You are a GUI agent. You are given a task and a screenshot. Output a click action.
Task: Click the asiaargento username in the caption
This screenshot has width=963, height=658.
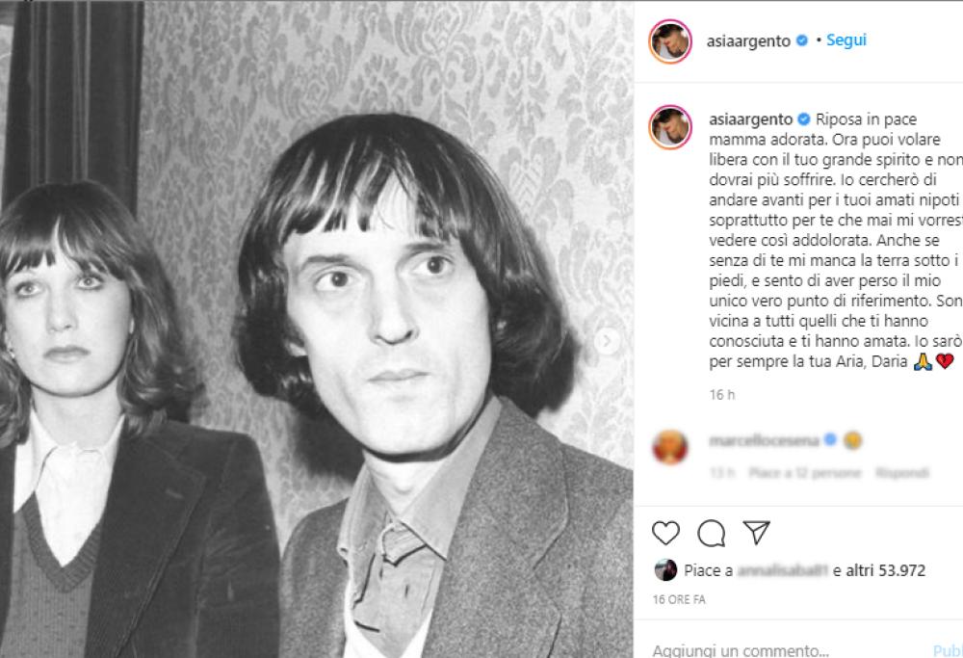[x=749, y=119]
